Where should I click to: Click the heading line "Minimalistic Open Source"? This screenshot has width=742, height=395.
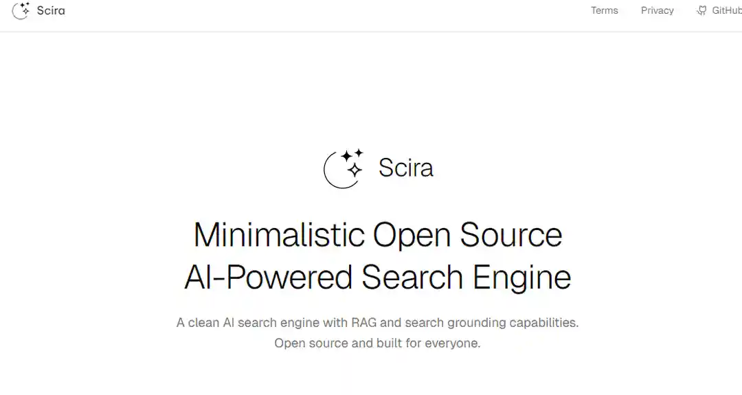tap(378, 235)
